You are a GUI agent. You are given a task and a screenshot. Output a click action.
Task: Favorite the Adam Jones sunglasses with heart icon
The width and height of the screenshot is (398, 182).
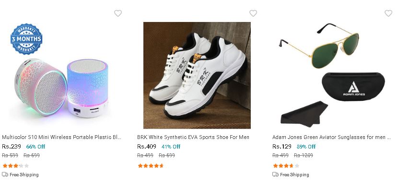click(x=388, y=13)
